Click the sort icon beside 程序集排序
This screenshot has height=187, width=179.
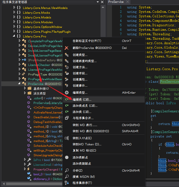[67, 183]
